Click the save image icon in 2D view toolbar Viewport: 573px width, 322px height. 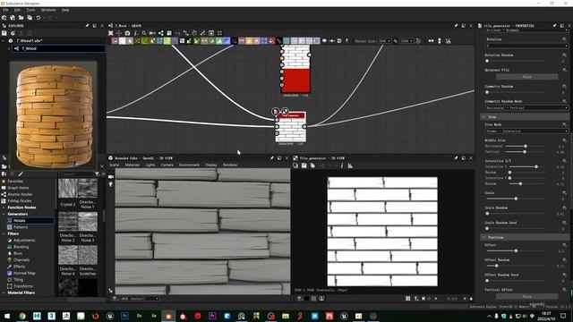304,165
